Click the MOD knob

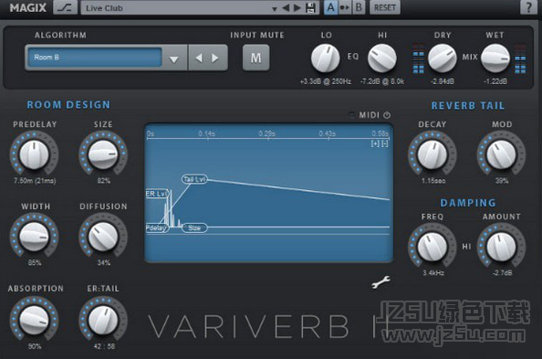501,154
